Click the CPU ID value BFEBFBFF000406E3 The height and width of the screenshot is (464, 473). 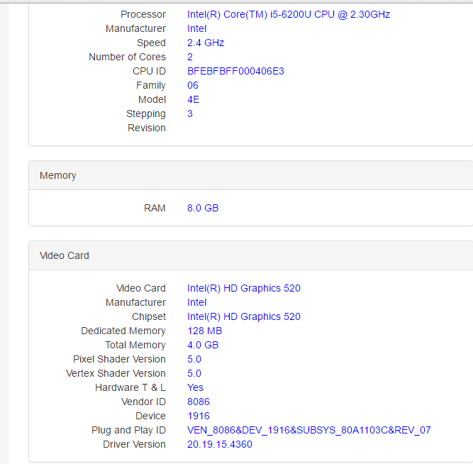tap(235, 71)
